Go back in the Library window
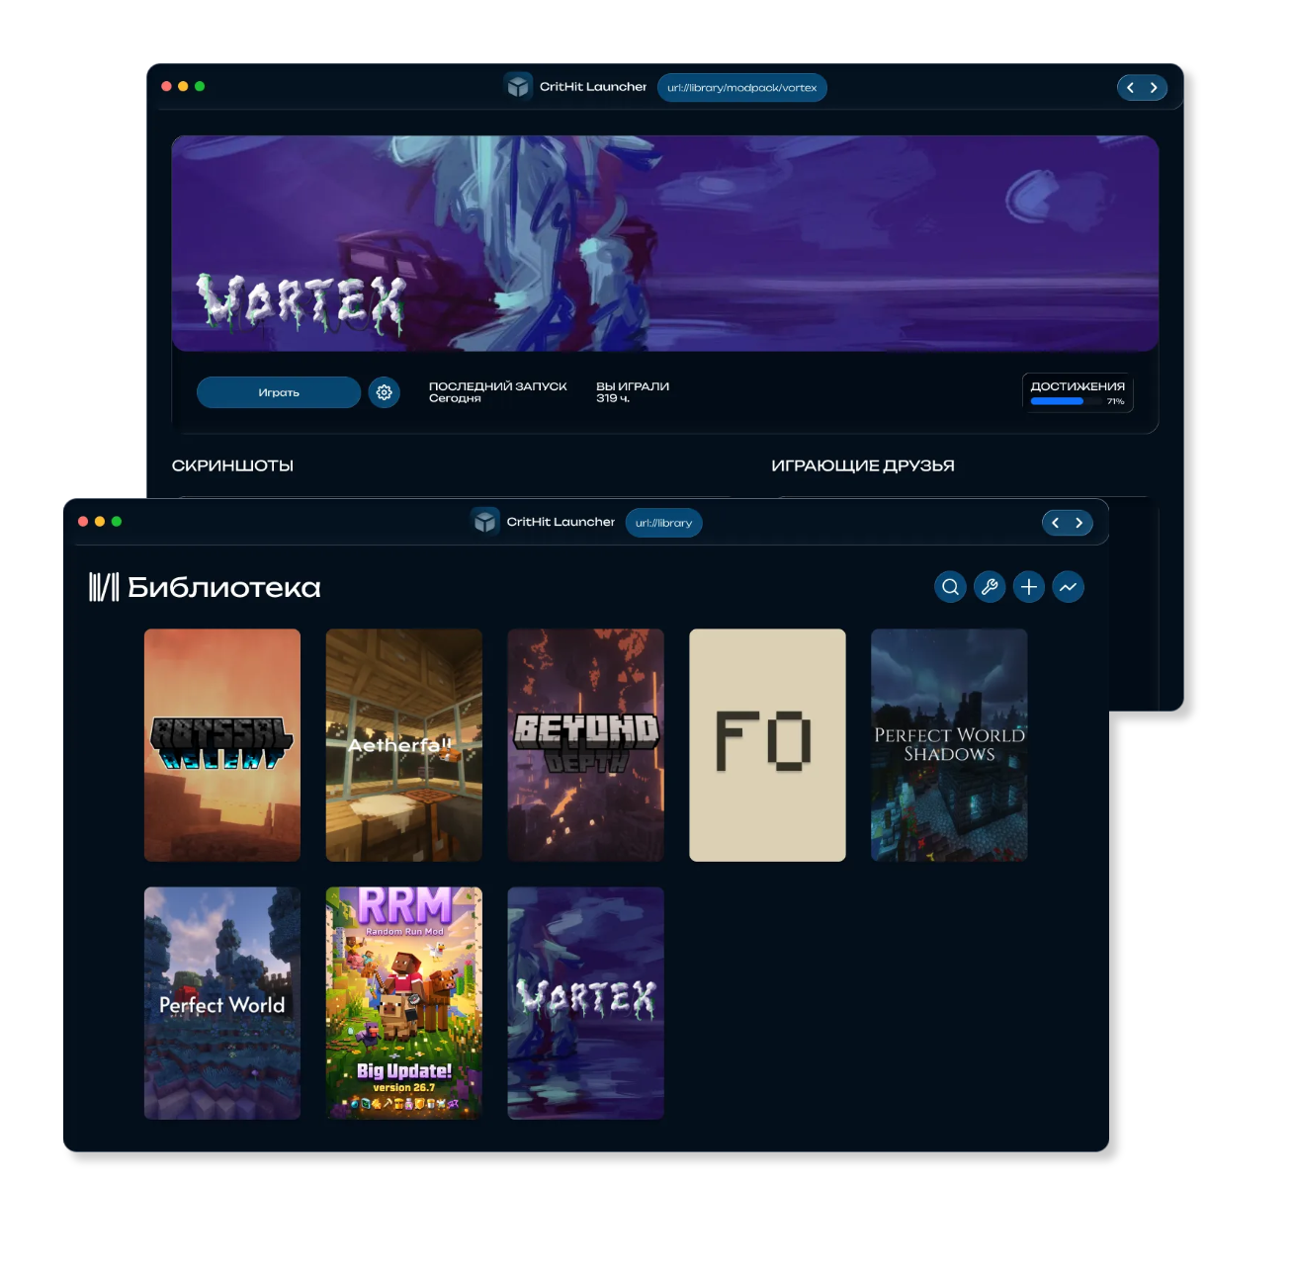The width and height of the screenshot is (1295, 1263). point(1056,523)
